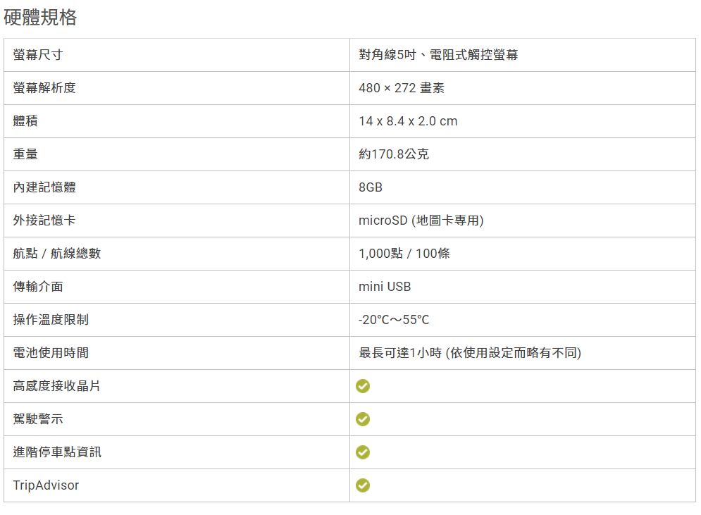Click the 航點 / 航線總數 label
701x515 pixels.
(57, 254)
